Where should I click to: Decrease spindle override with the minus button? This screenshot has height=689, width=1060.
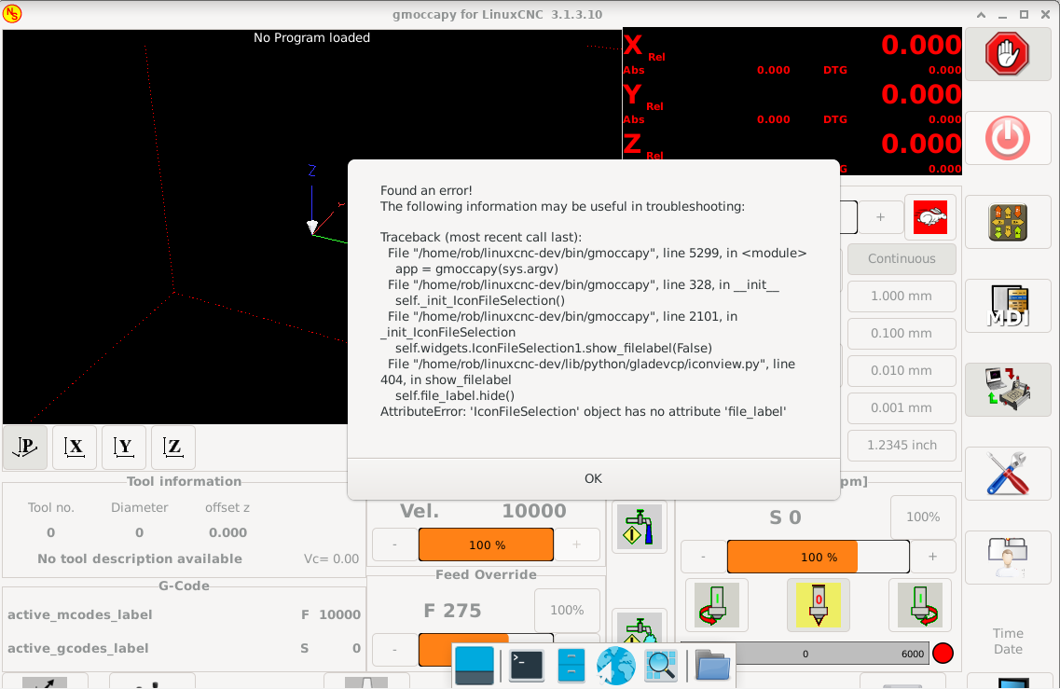(x=704, y=558)
